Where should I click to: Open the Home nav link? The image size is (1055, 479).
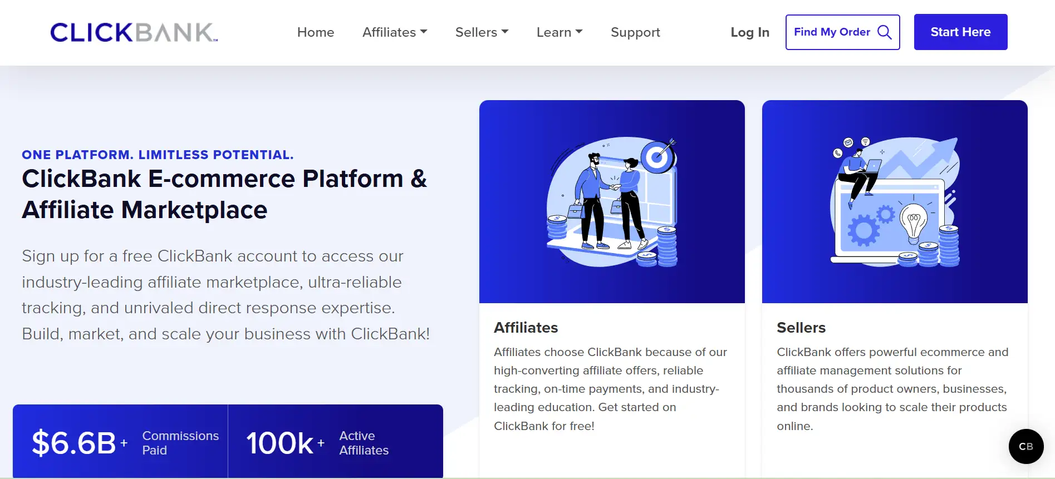click(x=316, y=32)
